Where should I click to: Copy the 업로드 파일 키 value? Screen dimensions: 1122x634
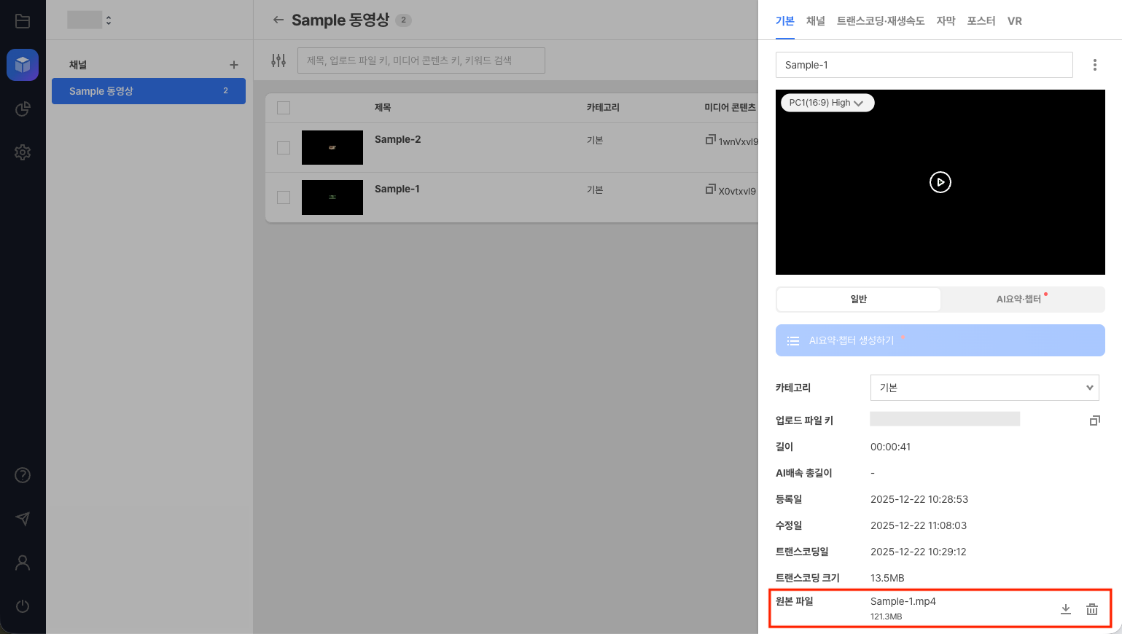pos(1094,420)
